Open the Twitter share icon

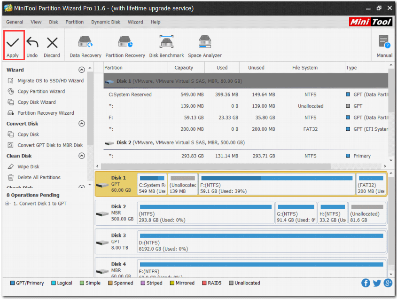377,283
